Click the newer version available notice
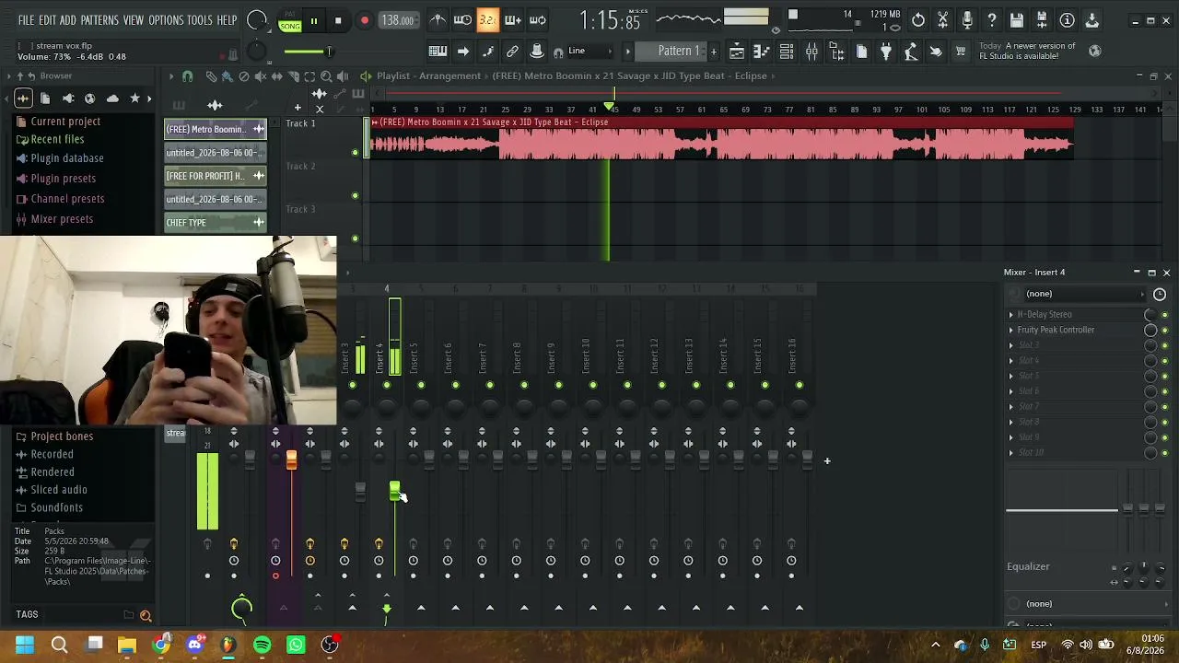Screen dimensions: 1179x663 point(1027,51)
